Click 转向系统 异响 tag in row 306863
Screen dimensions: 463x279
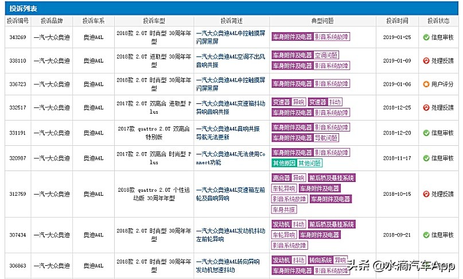[x=328, y=261]
